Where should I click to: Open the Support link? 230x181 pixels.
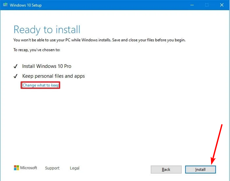coord(52,168)
